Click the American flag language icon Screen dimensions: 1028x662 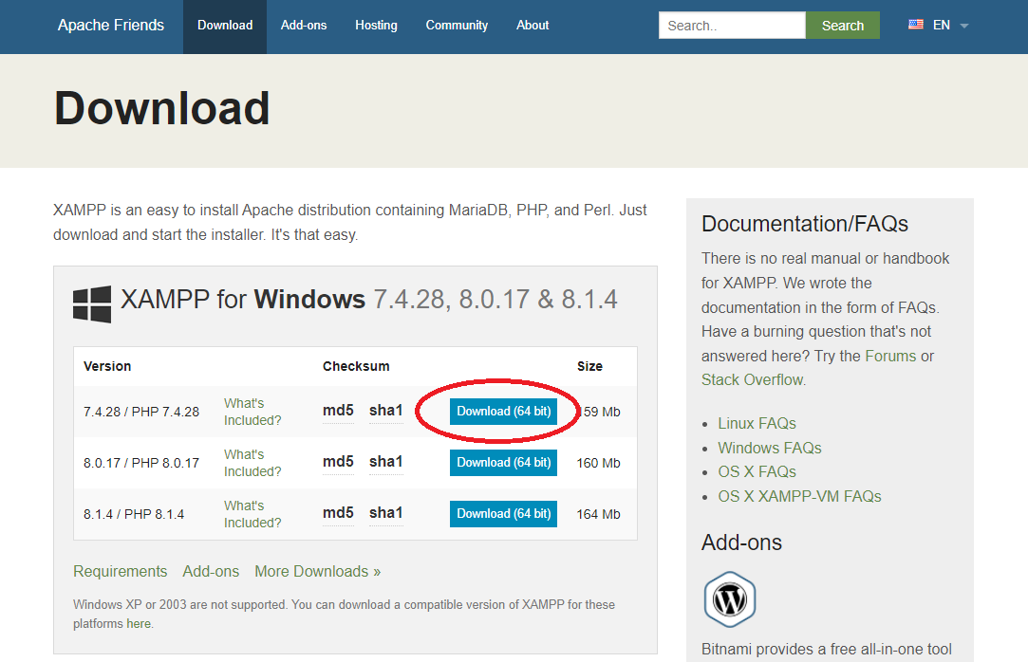pyautogui.click(x=915, y=24)
